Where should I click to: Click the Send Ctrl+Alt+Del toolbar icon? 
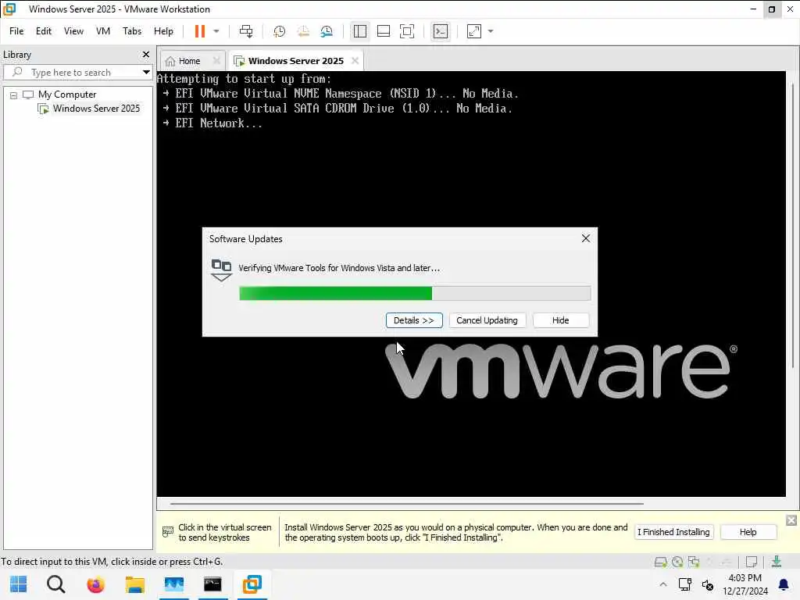(246, 31)
